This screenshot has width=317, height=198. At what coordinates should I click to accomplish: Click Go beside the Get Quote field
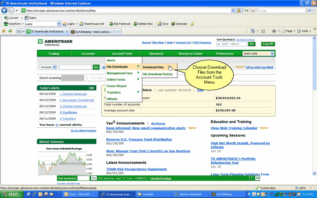(x=252, y=44)
